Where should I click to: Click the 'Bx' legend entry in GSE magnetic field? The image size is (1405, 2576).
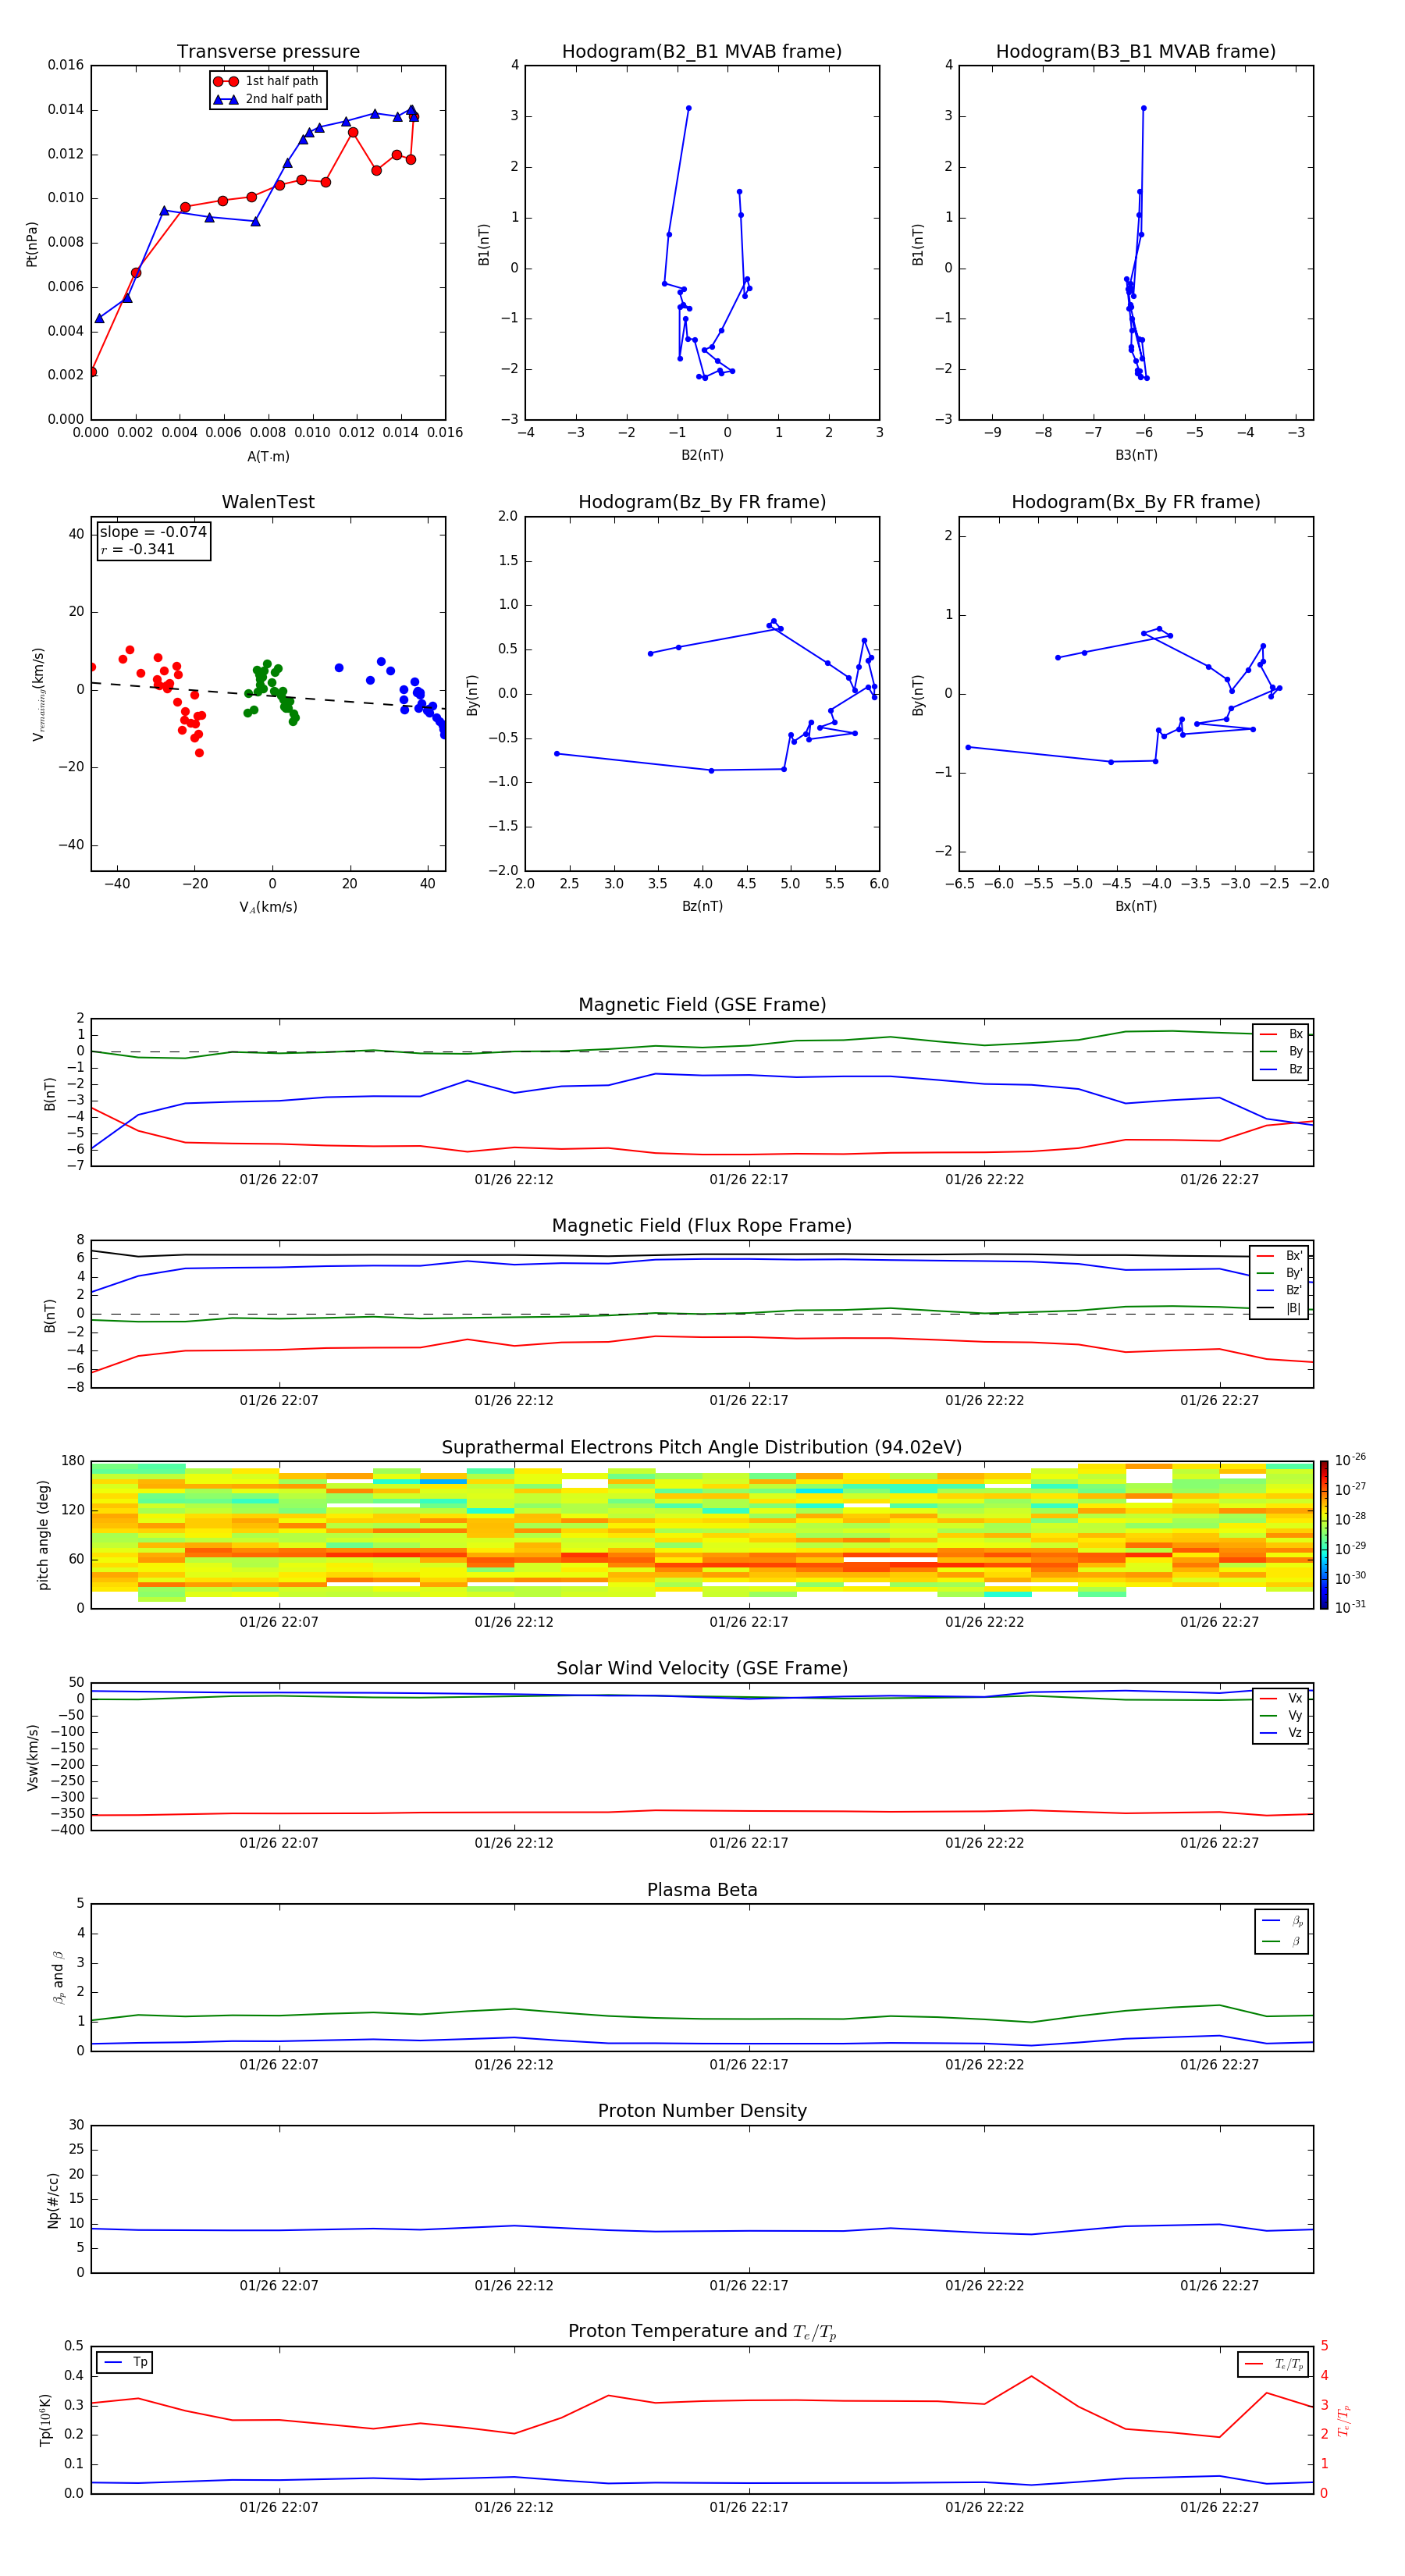tap(1281, 1034)
